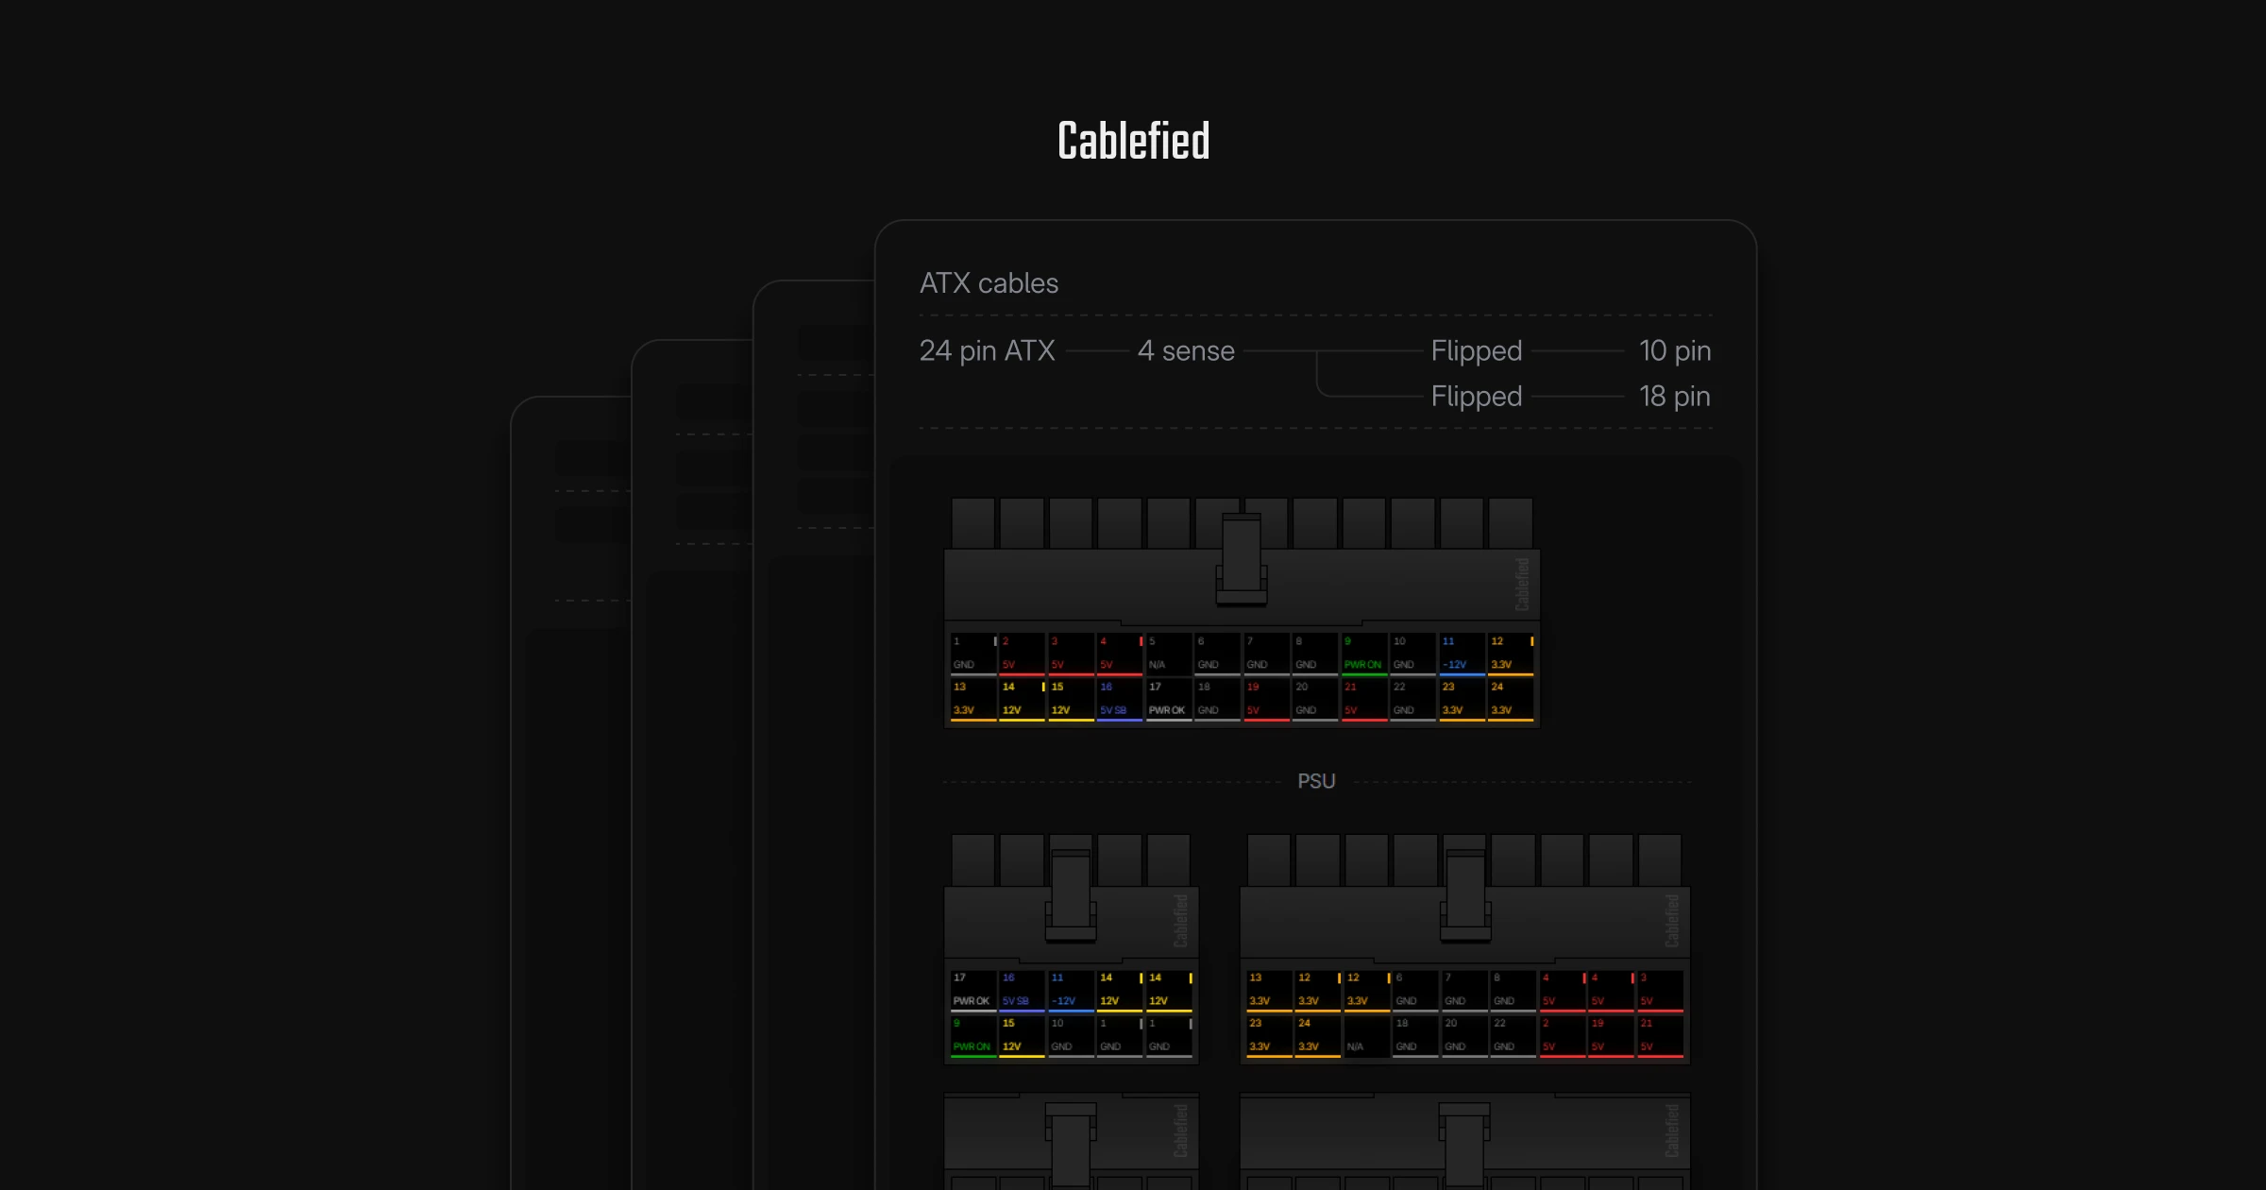This screenshot has width=2266, height=1190.
Task: Click pin 19 5V on 18-pin PSU connector
Action: (x=1612, y=1036)
